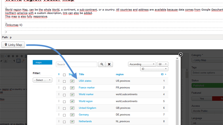Sort table by the region column header
This screenshot has width=223, height=125.
[120, 74]
